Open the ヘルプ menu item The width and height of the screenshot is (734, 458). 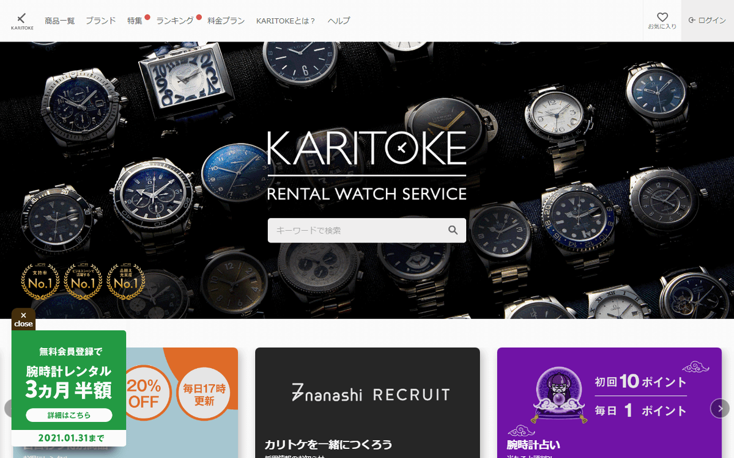(x=339, y=21)
